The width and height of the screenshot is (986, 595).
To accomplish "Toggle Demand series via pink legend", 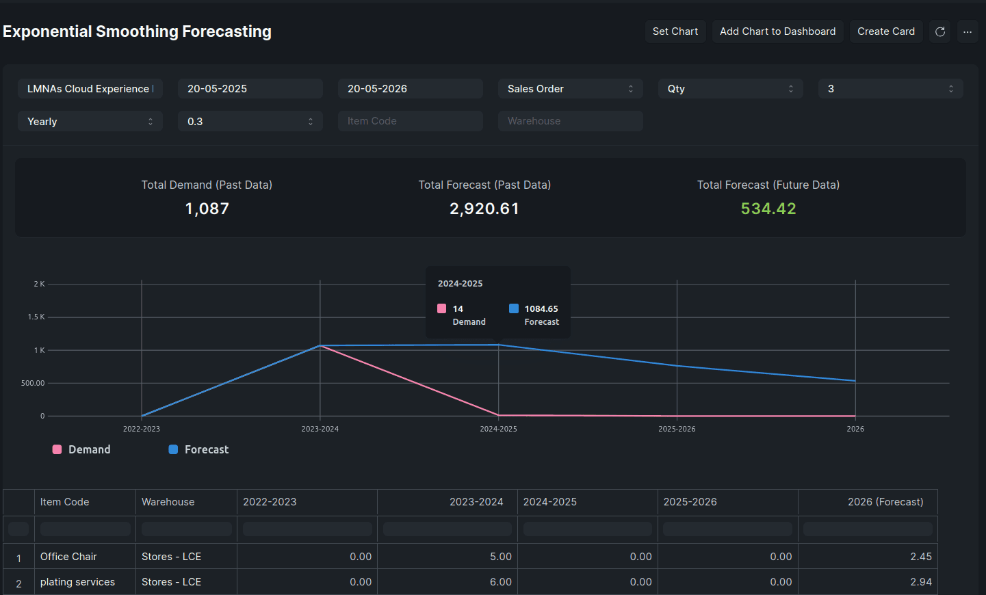I will coord(81,449).
